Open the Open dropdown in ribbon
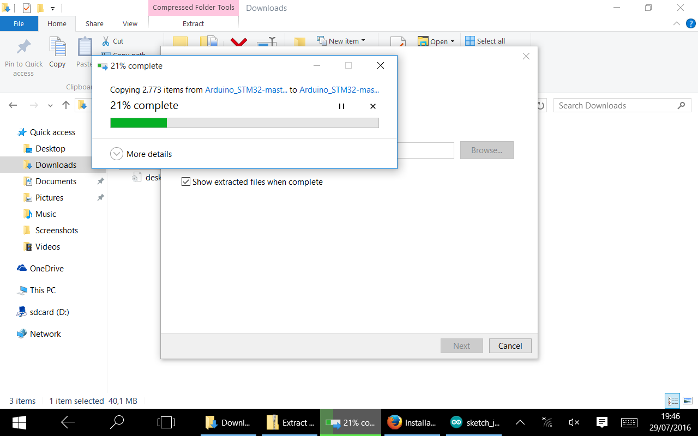698x436 pixels. tap(436, 41)
